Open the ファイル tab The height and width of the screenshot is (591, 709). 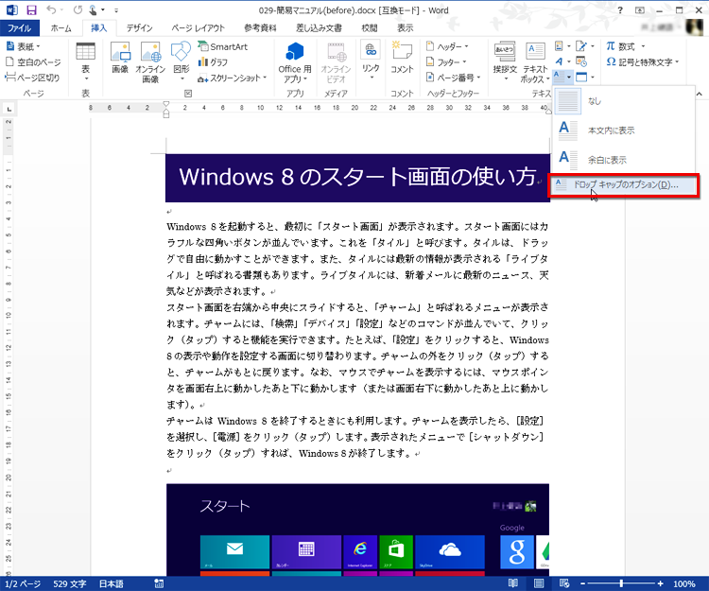click(x=20, y=28)
